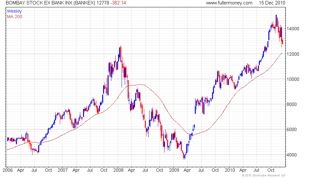The image size is (312, 178).
Task: Click the 6000 price axis label
Action: click(292, 130)
